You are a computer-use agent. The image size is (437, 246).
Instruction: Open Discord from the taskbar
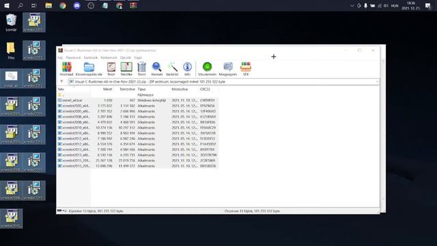tap(77, 5)
